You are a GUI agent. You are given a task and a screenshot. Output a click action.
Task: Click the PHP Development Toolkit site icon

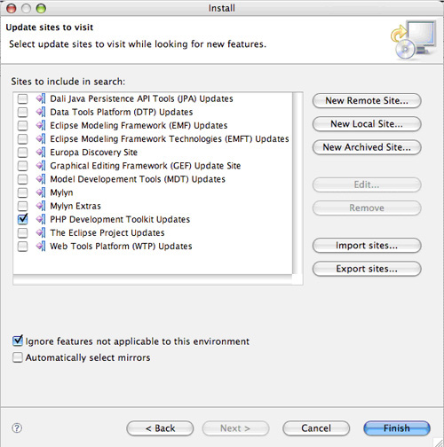(41, 219)
